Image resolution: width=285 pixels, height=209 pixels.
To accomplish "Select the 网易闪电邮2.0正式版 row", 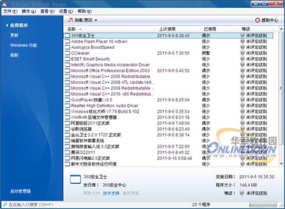I will coord(169,158).
